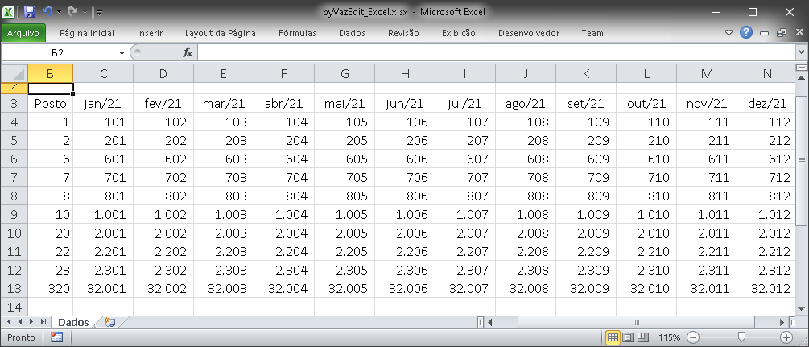Viewport: 809px width, 347px height.
Task: Click cell containing 605
Action: click(x=345, y=159)
